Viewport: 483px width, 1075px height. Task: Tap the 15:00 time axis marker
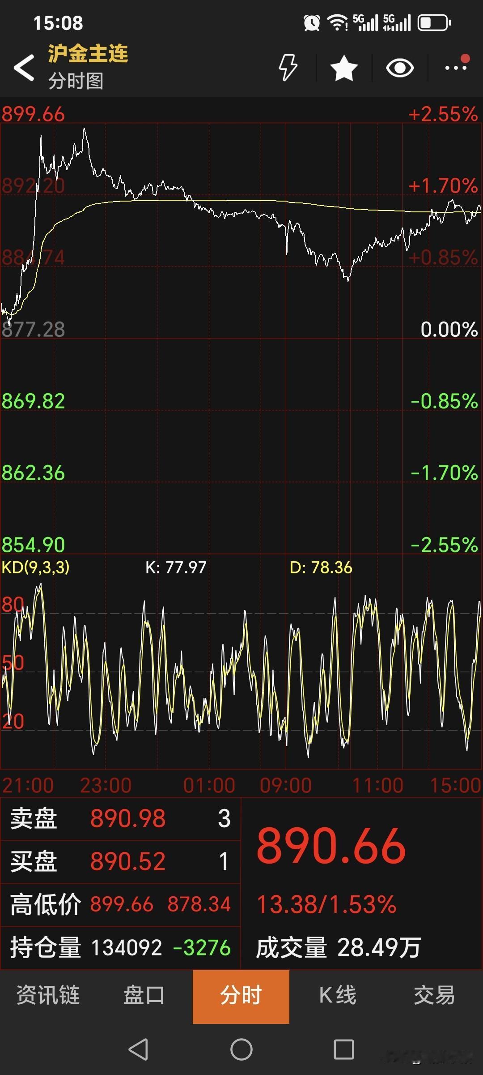click(455, 786)
